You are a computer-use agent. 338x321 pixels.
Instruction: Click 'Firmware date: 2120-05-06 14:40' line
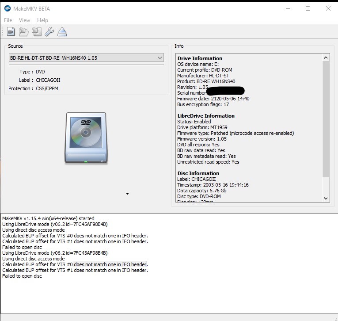tap(213, 99)
